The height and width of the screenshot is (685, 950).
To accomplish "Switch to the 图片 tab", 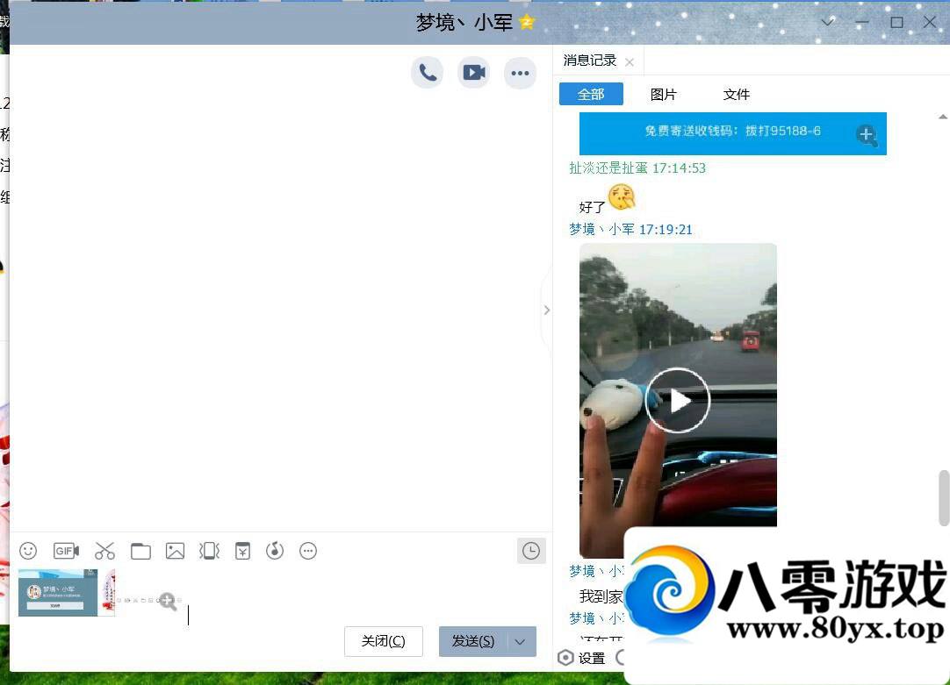I will coord(664,95).
